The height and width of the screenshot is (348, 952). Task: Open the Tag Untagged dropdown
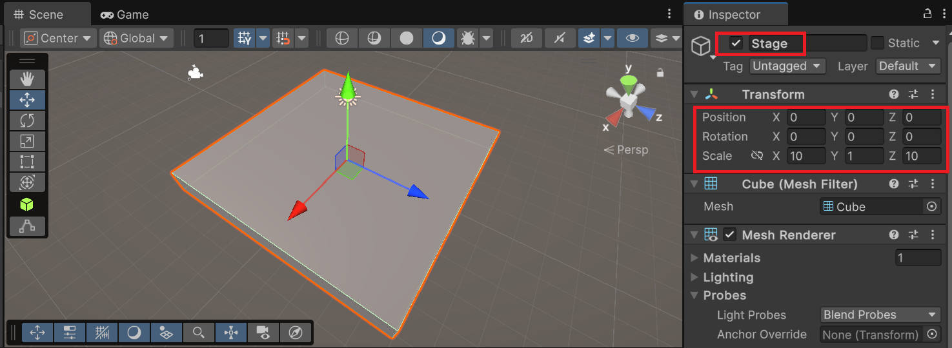pyautogui.click(x=787, y=66)
